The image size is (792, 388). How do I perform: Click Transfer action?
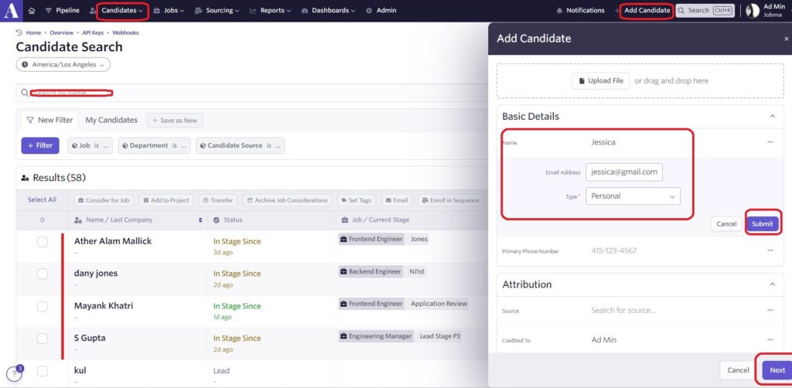tap(217, 200)
